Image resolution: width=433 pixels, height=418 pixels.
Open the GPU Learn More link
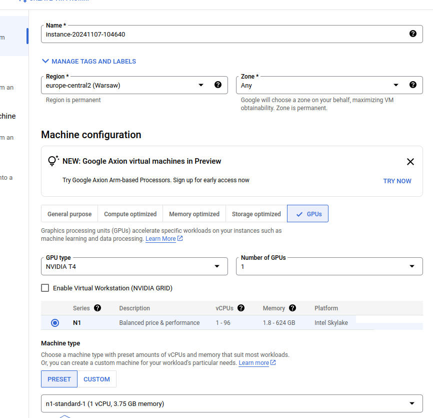point(160,239)
